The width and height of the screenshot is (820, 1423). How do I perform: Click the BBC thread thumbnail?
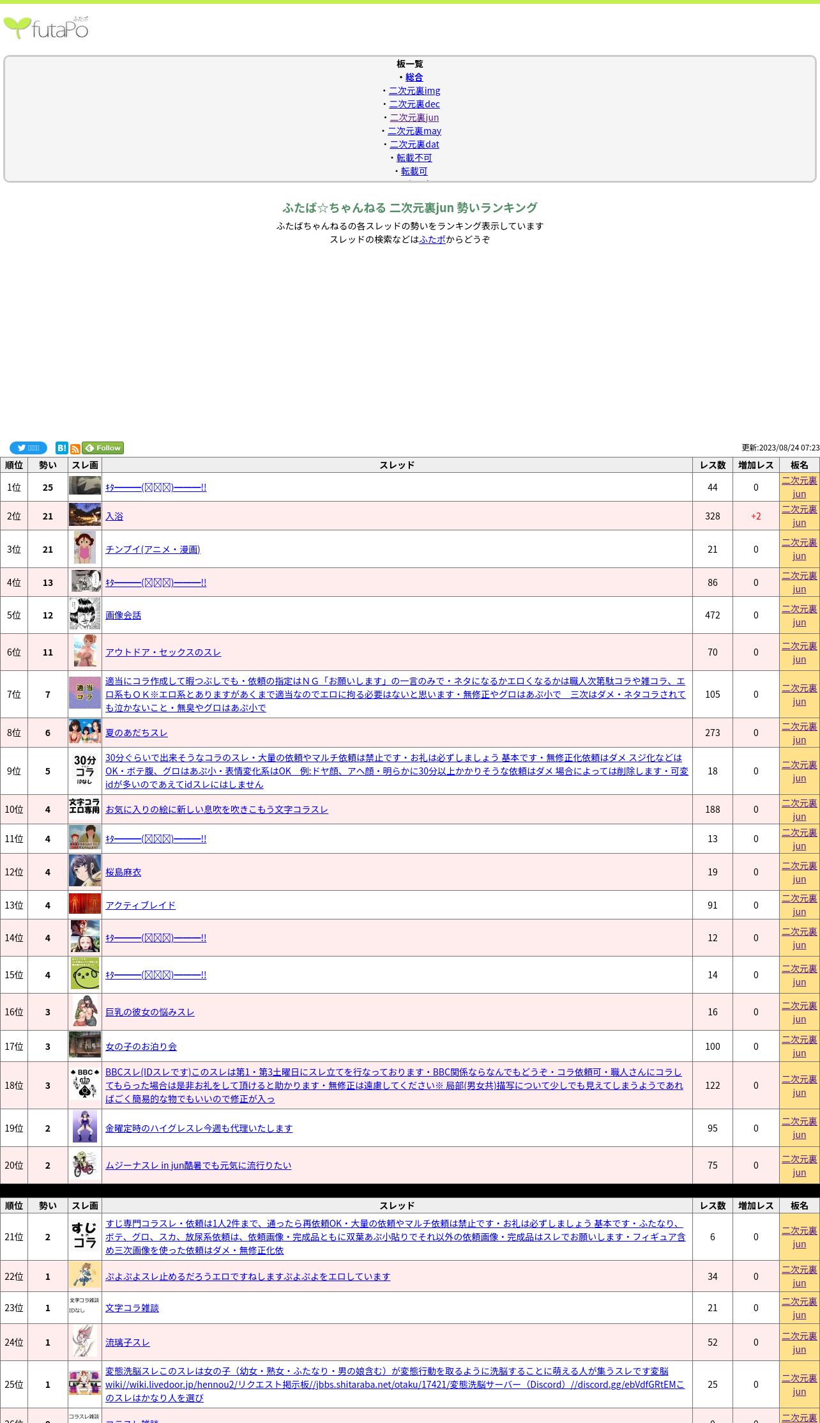pos(85,1084)
